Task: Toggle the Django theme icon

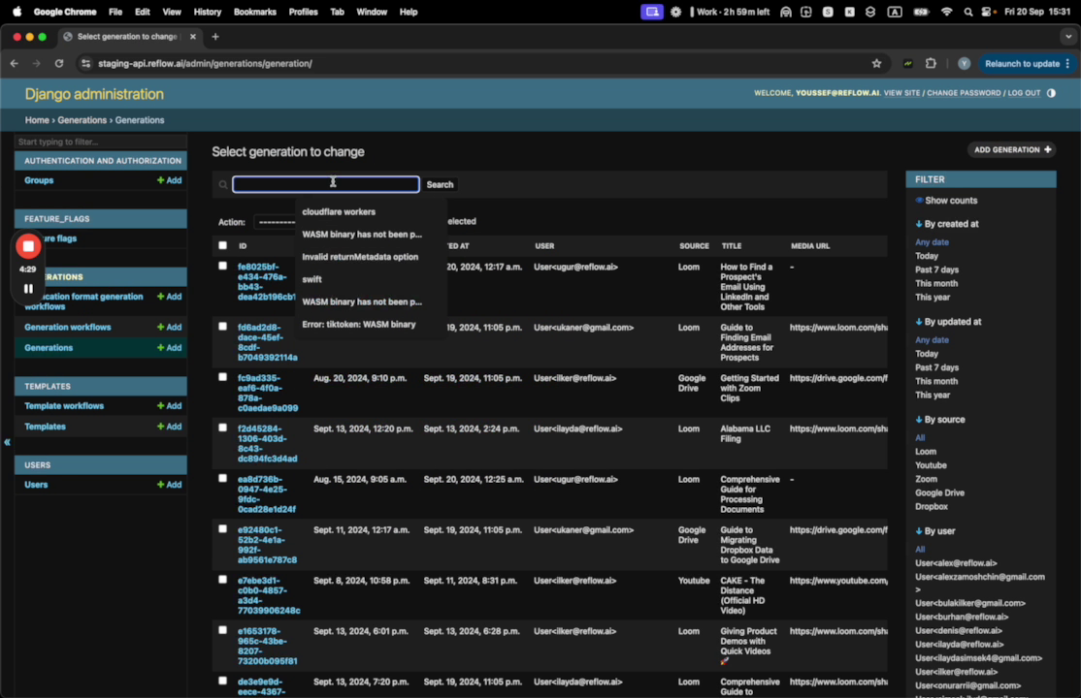Action: (1051, 93)
